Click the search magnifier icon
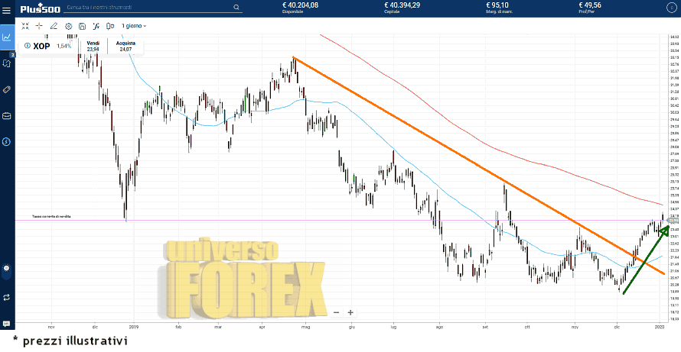 click(236, 8)
